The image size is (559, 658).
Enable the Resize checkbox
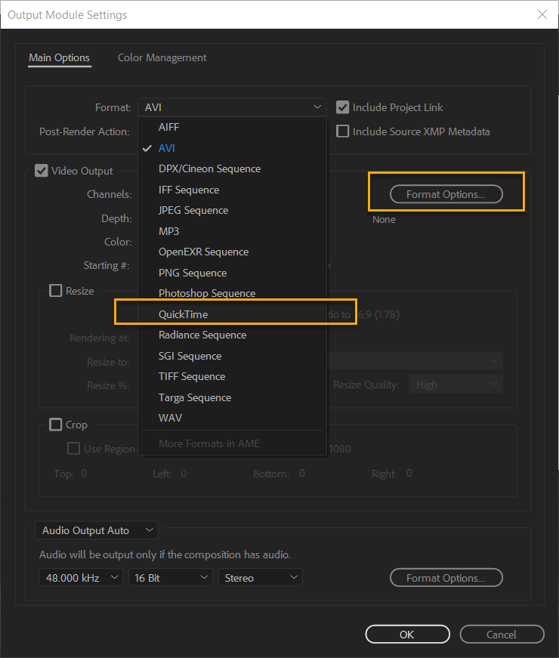click(x=56, y=291)
